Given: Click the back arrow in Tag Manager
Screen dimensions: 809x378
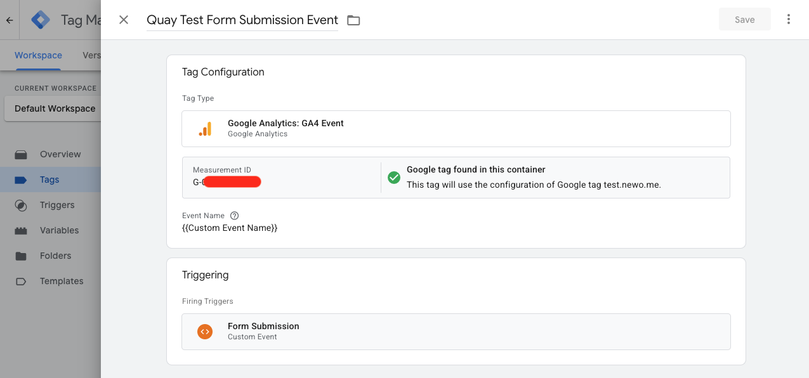Looking at the screenshot, I should click(10, 20).
